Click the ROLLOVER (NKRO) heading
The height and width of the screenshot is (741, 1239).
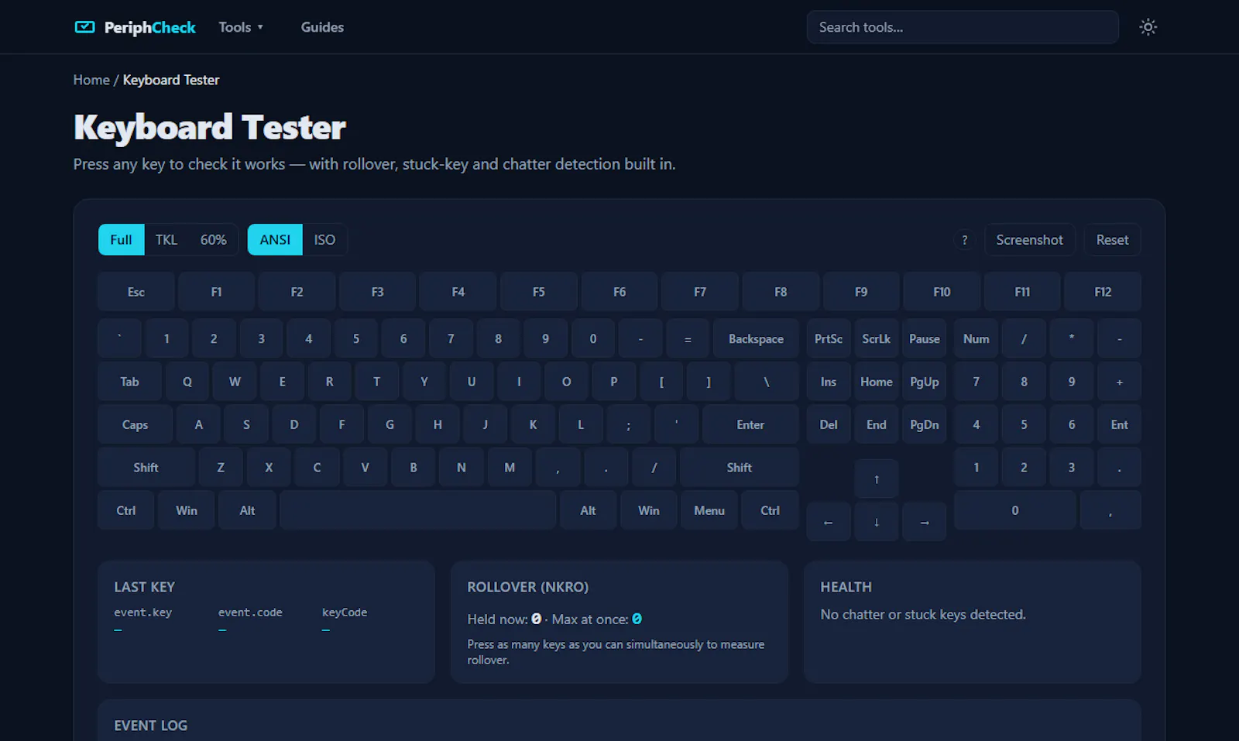528,587
